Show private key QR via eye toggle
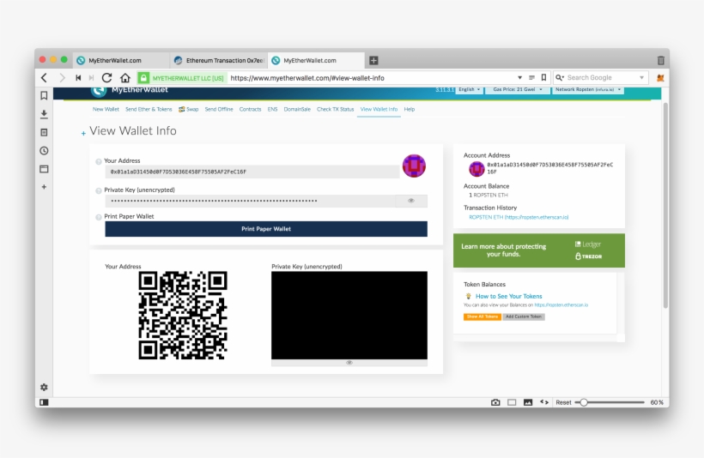704x458 pixels. click(349, 363)
